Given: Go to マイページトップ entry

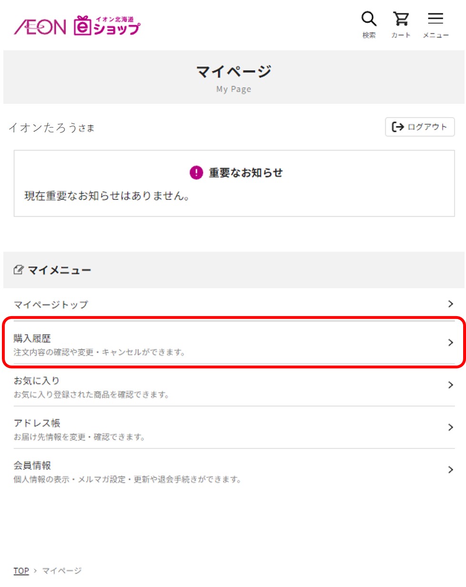Looking at the screenshot, I should point(234,304).
